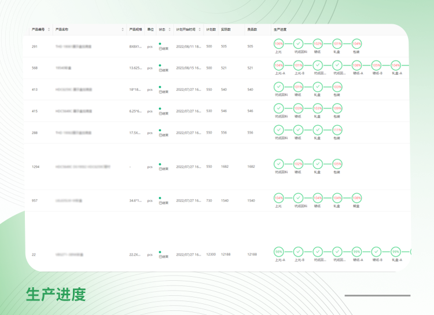Click the 2022/08/11 start time cell

pyautogui.click(x=189, y=46)
